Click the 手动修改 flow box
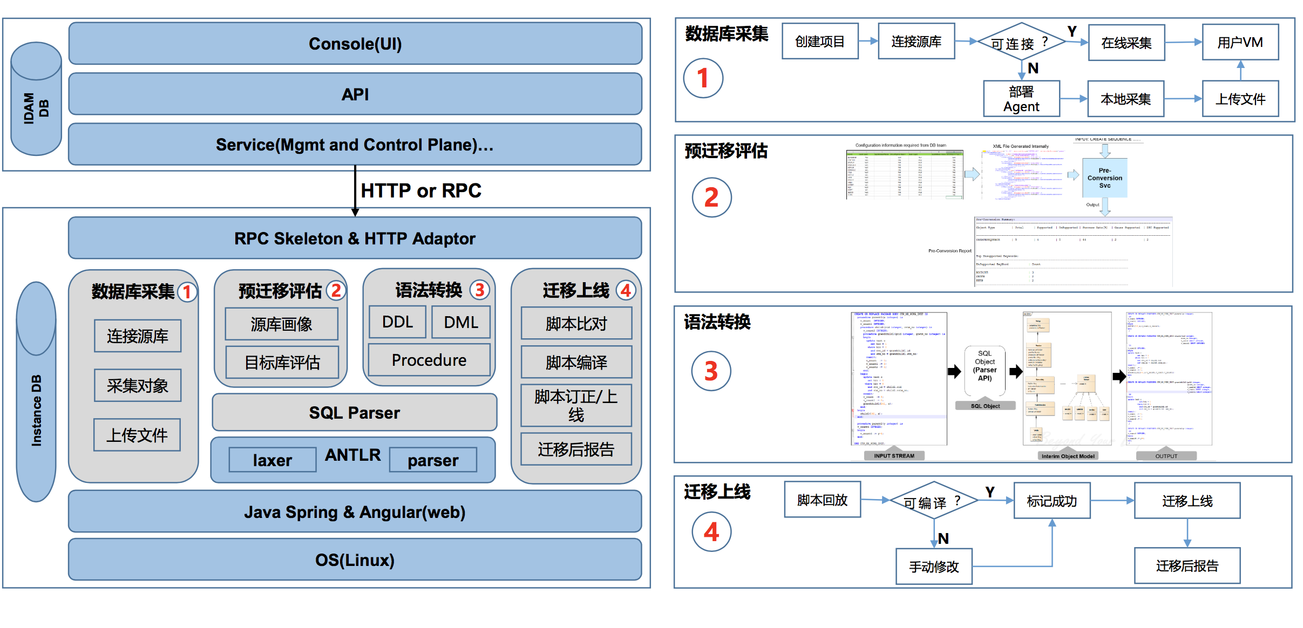Screen dimensions: 1303x628 click(934, 566)
